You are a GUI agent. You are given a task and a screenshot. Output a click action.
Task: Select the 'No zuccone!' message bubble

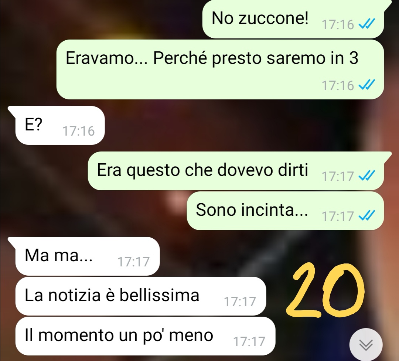point(293,19)
